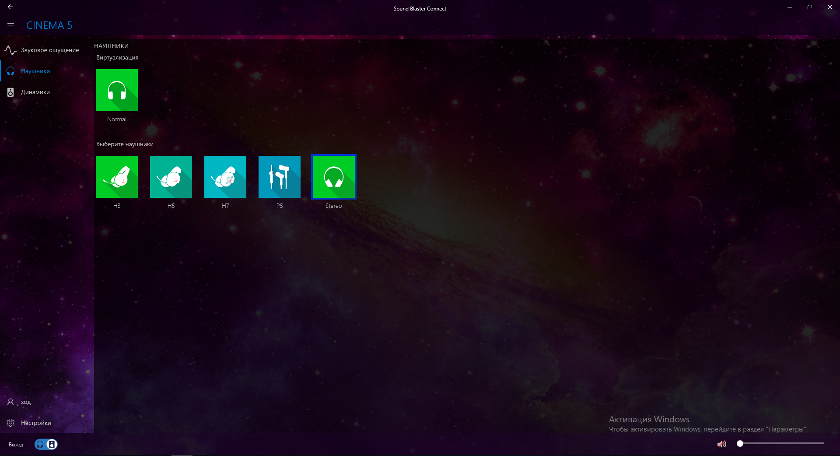The width and height of the screenshot is (840, 456).
Task: Click the Stereo caption under tile
Action: 334,206
